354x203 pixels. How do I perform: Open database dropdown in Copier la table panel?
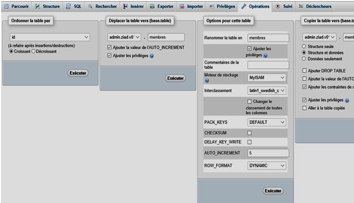[x=319, y=37]
